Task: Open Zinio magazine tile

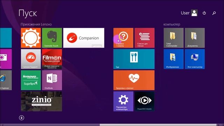Action: pyautogui.click(x=41, y=101)
